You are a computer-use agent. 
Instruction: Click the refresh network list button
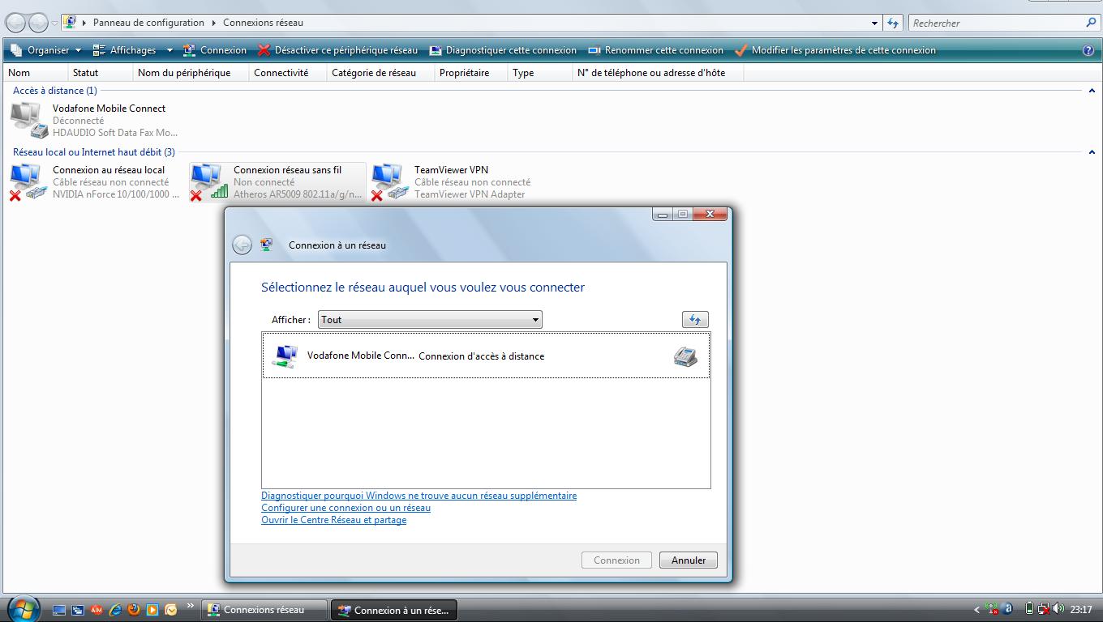[695, 320]
